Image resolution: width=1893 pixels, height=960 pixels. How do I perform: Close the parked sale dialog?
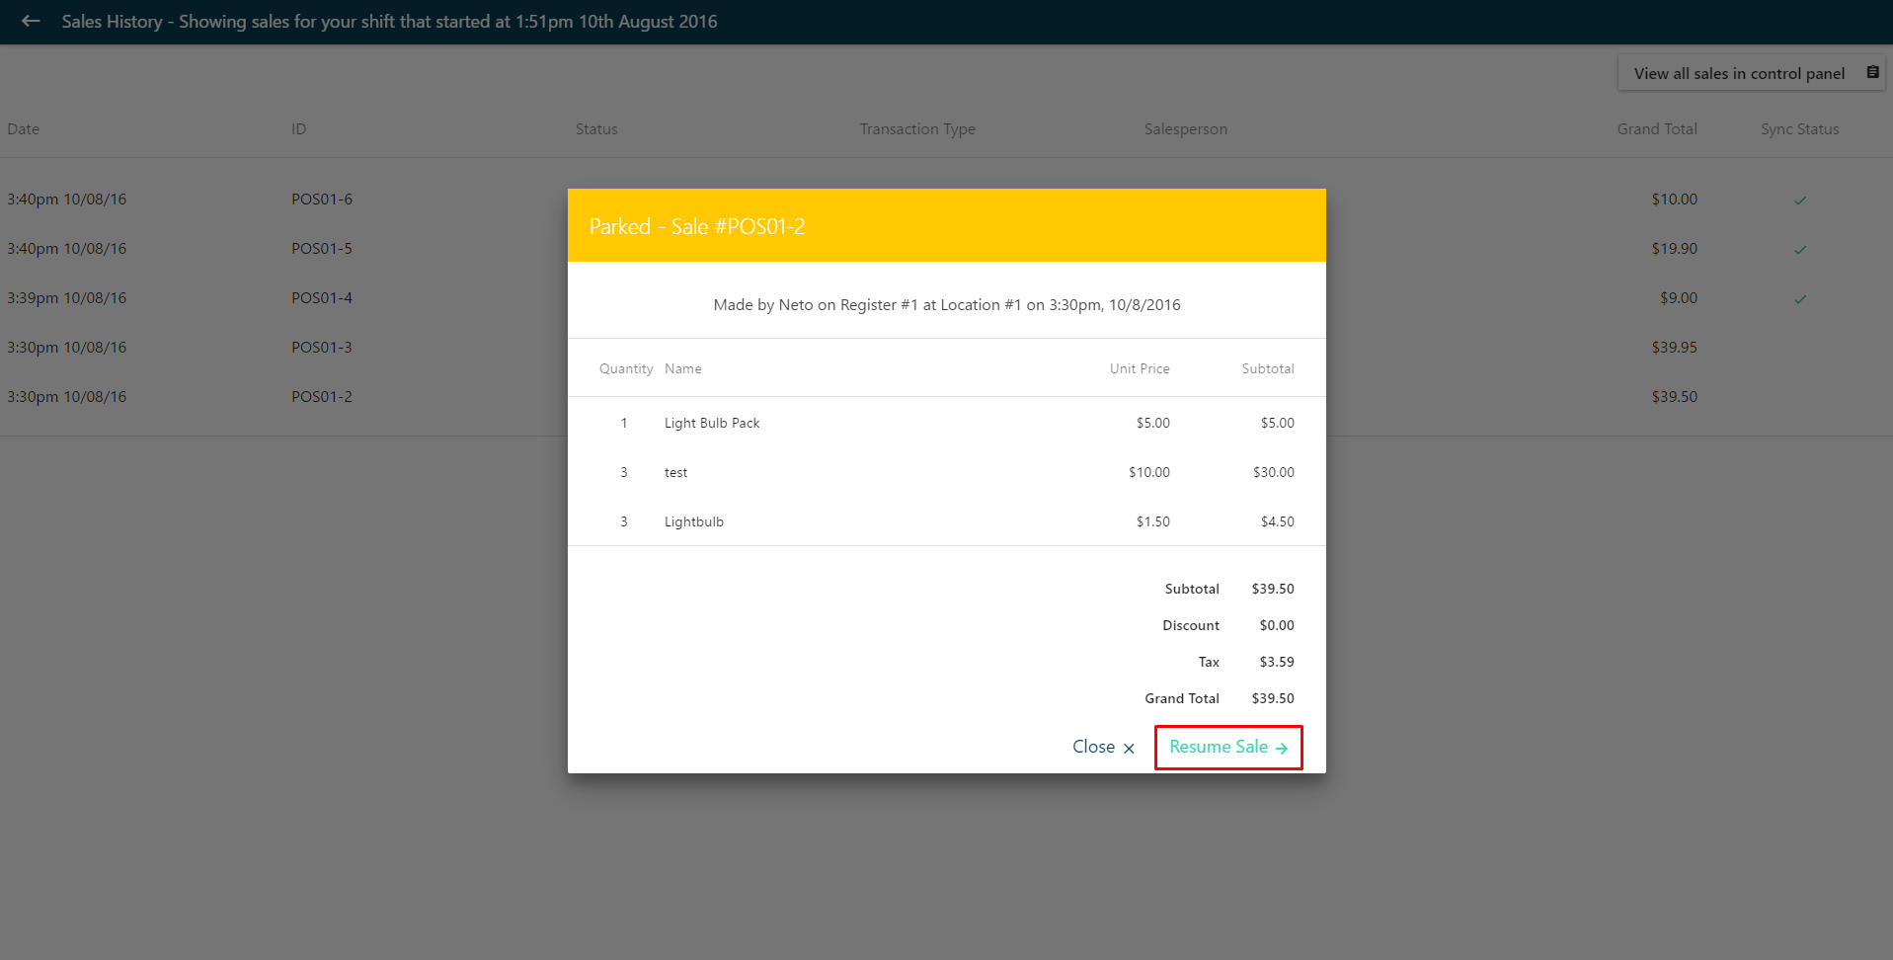1103,747
